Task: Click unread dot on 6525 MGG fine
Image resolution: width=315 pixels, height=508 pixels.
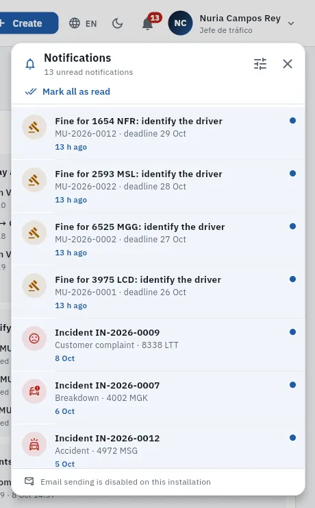Action: click(x=292, y=226)
